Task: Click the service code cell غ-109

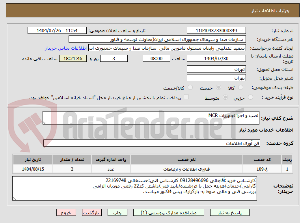Action: [x=262, y=169]
